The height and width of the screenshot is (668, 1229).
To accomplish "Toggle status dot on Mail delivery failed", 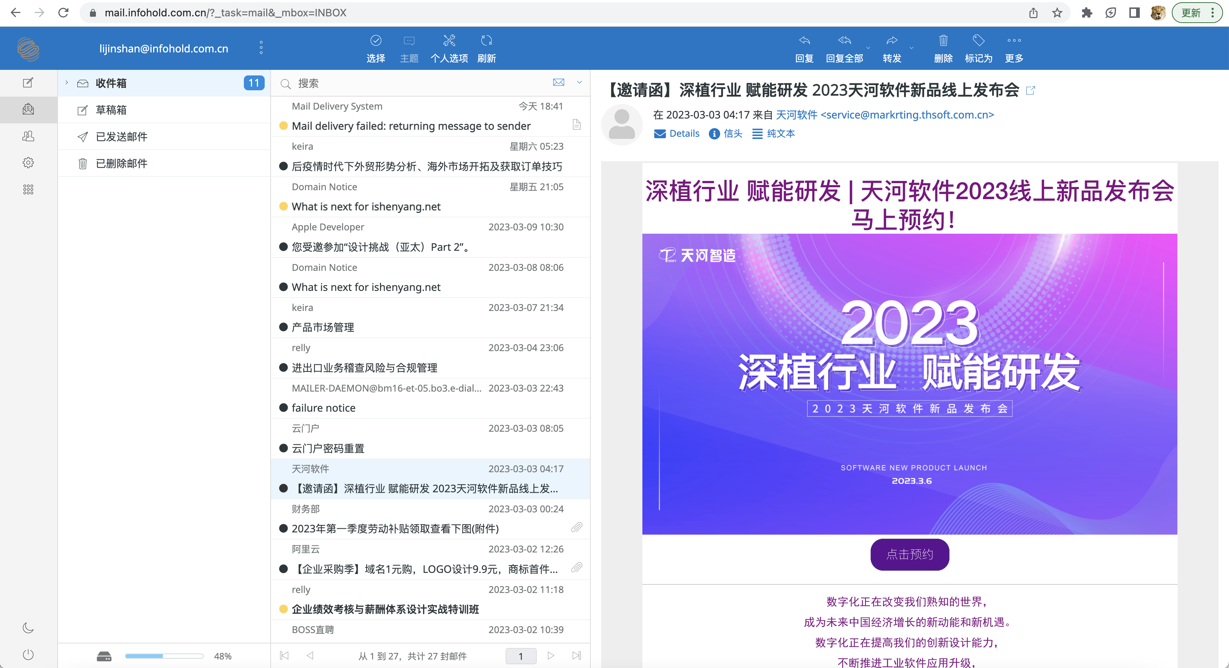I will (283, 126).
